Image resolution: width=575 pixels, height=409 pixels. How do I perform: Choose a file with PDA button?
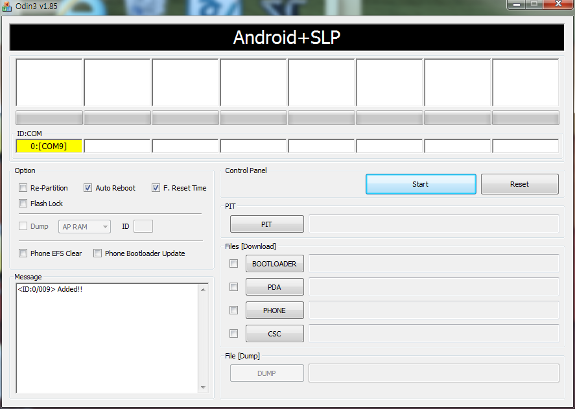(x=274, y=287)
